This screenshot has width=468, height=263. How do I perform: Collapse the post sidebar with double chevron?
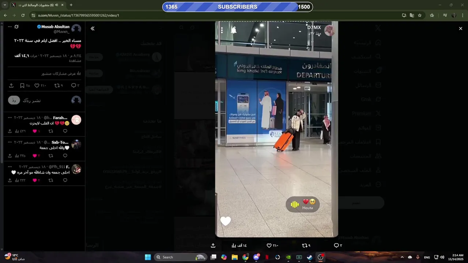pyautogui.click(x=93, y=28)
